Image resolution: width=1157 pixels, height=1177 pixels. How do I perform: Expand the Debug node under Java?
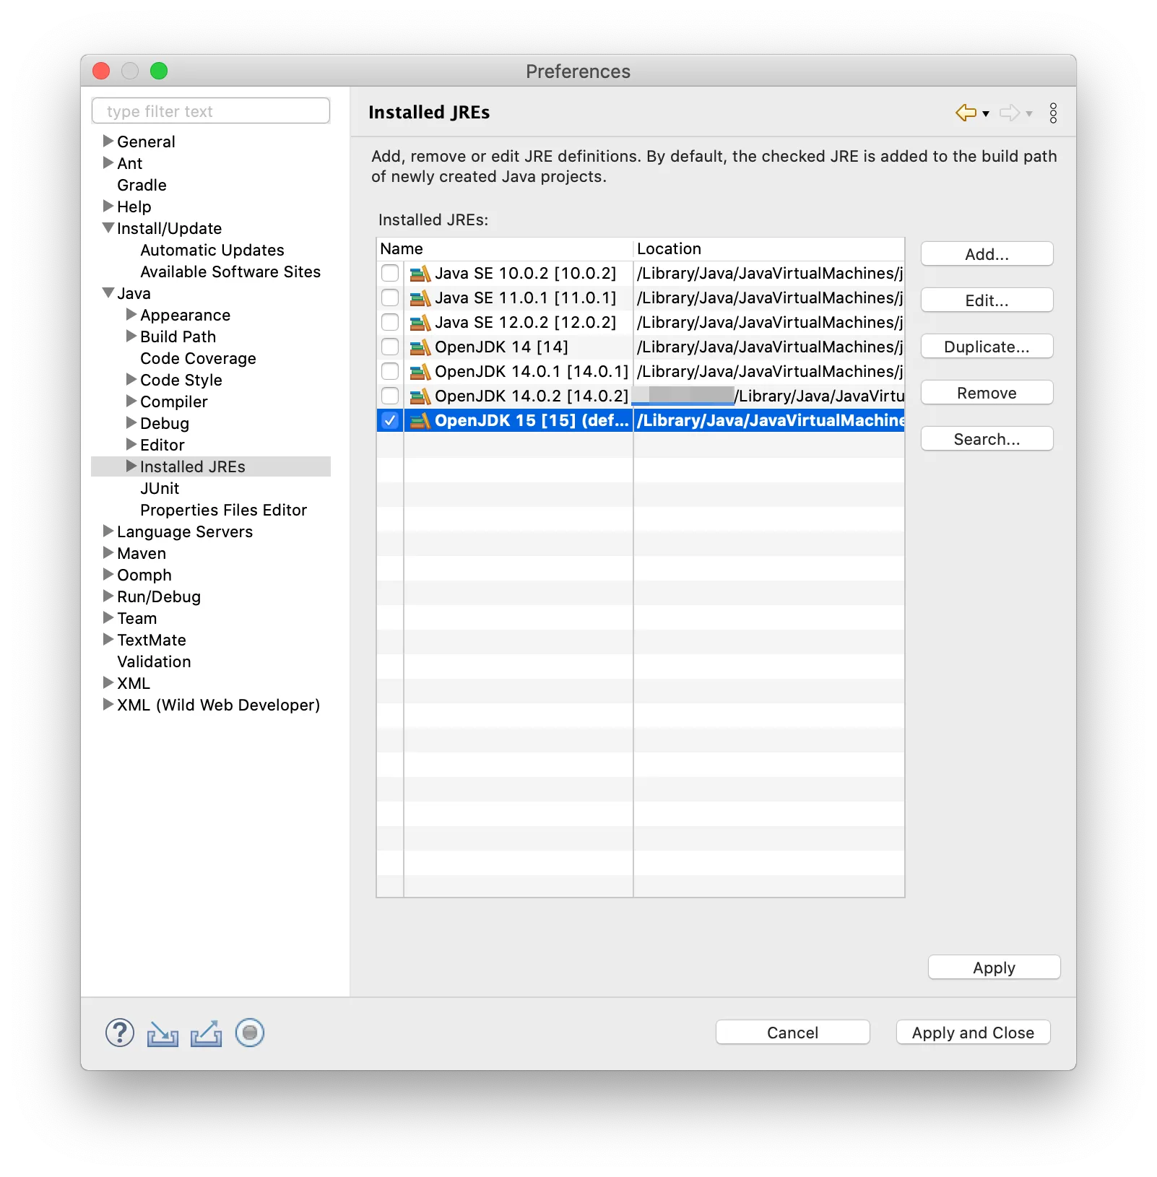131,422
